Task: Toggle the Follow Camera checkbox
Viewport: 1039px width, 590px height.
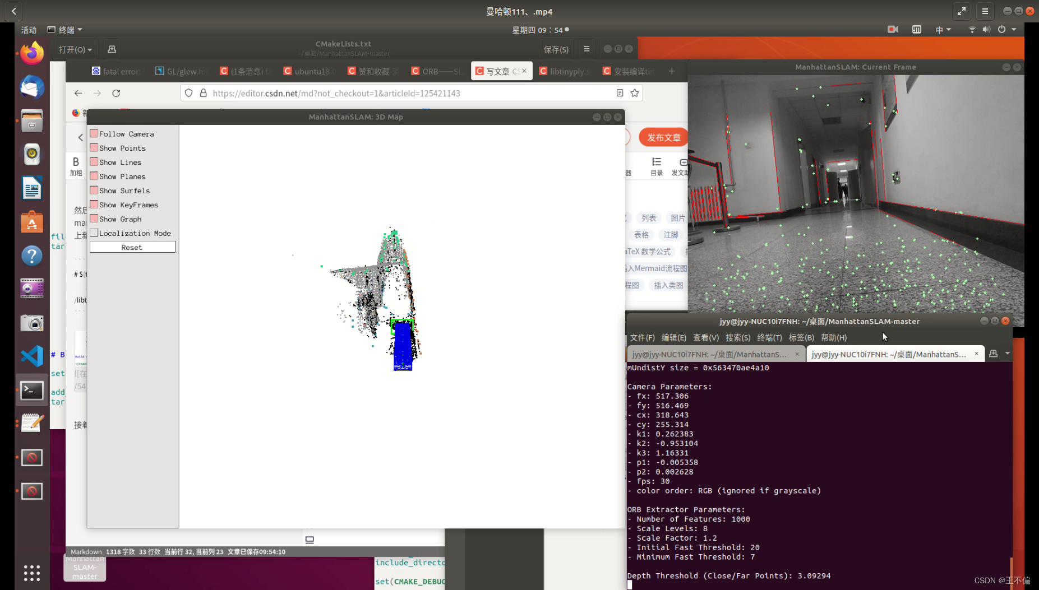Action: [x=94, y=134]
